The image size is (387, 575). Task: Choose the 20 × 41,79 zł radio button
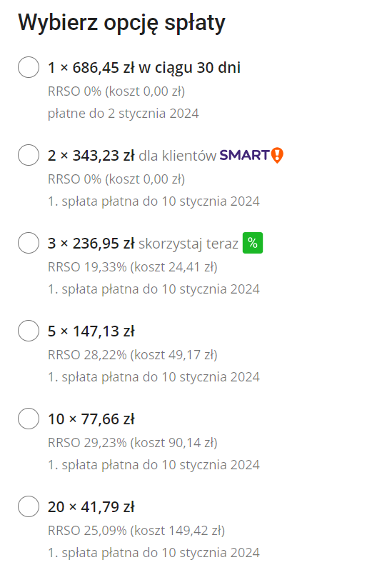coord(29,506)
